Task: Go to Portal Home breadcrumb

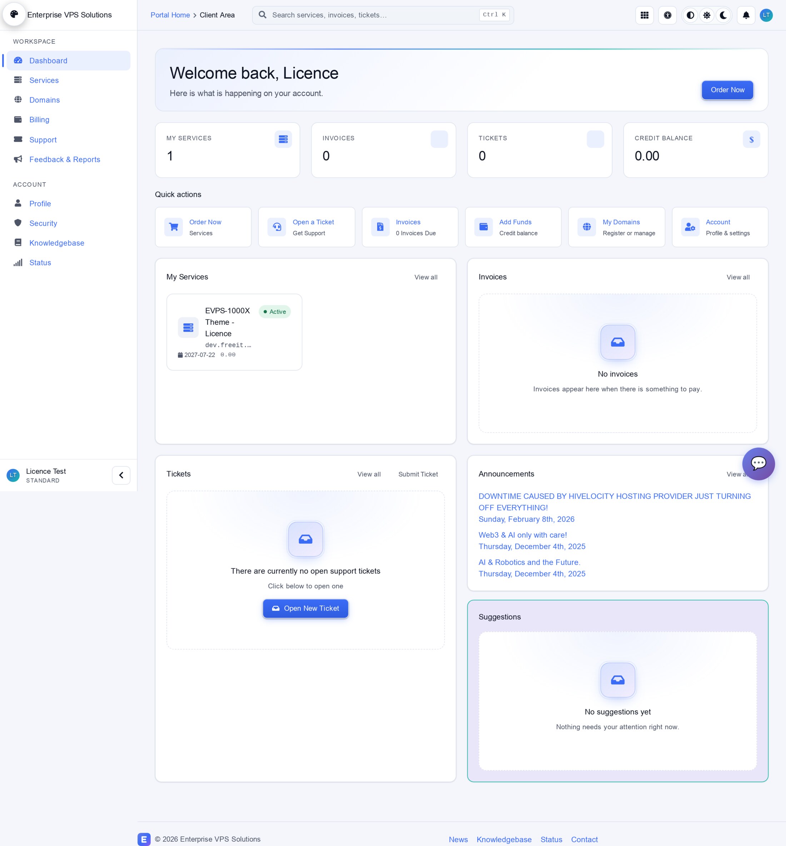Action: pos(170,15)
